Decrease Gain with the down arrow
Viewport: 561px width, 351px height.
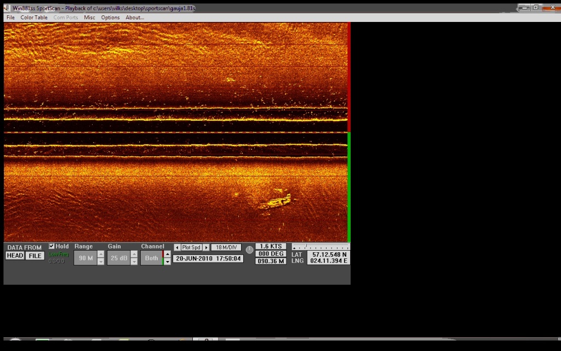[134, 262]
